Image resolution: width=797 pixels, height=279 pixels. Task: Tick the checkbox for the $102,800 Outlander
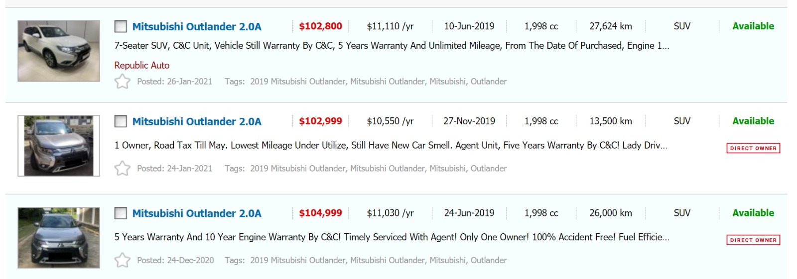point(121,26)
